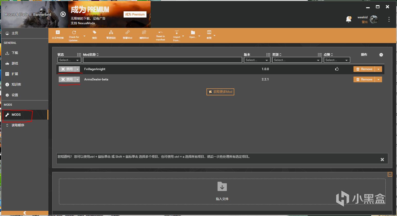Expand ArmsDealer-beta status dropdown arrow
The image size is (397, 216).
click(77, 79)
